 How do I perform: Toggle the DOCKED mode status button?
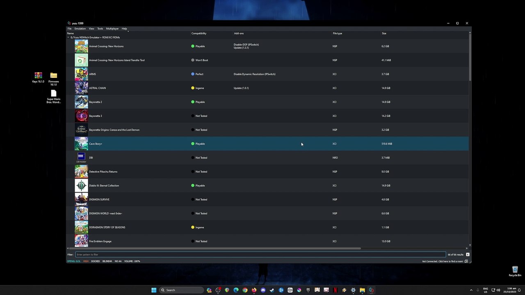[96, 261]
